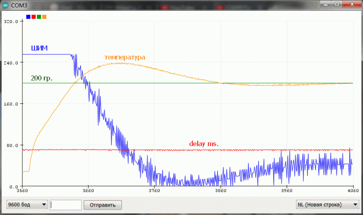Click the blue legend square
363x215 pixels.
[28, 17]
